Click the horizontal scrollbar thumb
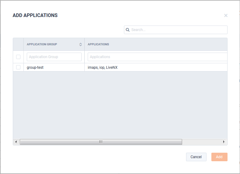Viewport: 240px width, 174px height. (101, 142)
